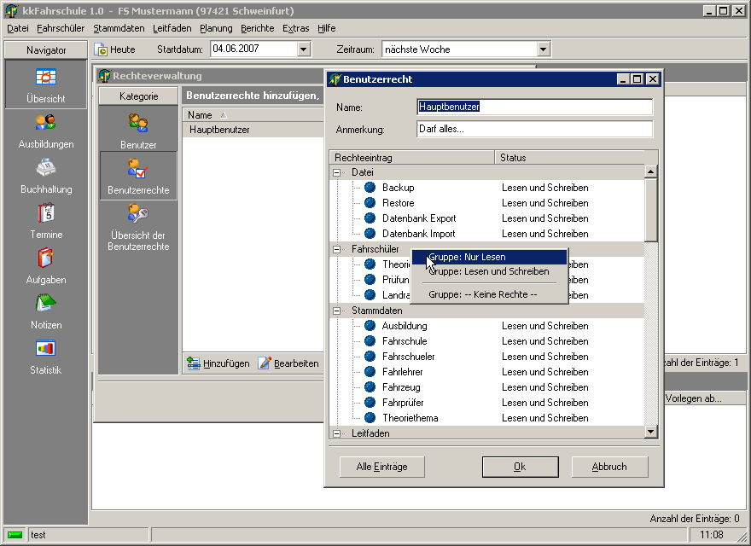Open the Statistik chart icon

click(x=46, y=350)
